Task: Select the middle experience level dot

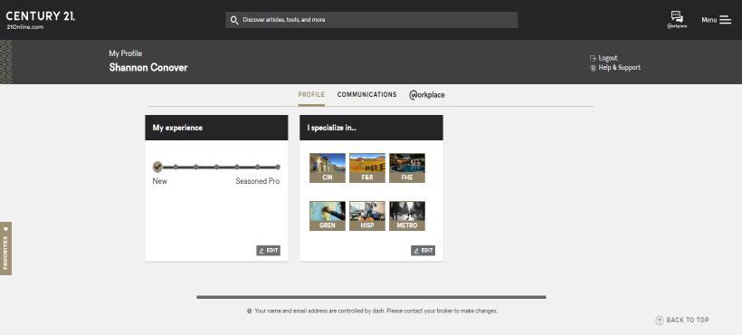Action: point(216,167)
